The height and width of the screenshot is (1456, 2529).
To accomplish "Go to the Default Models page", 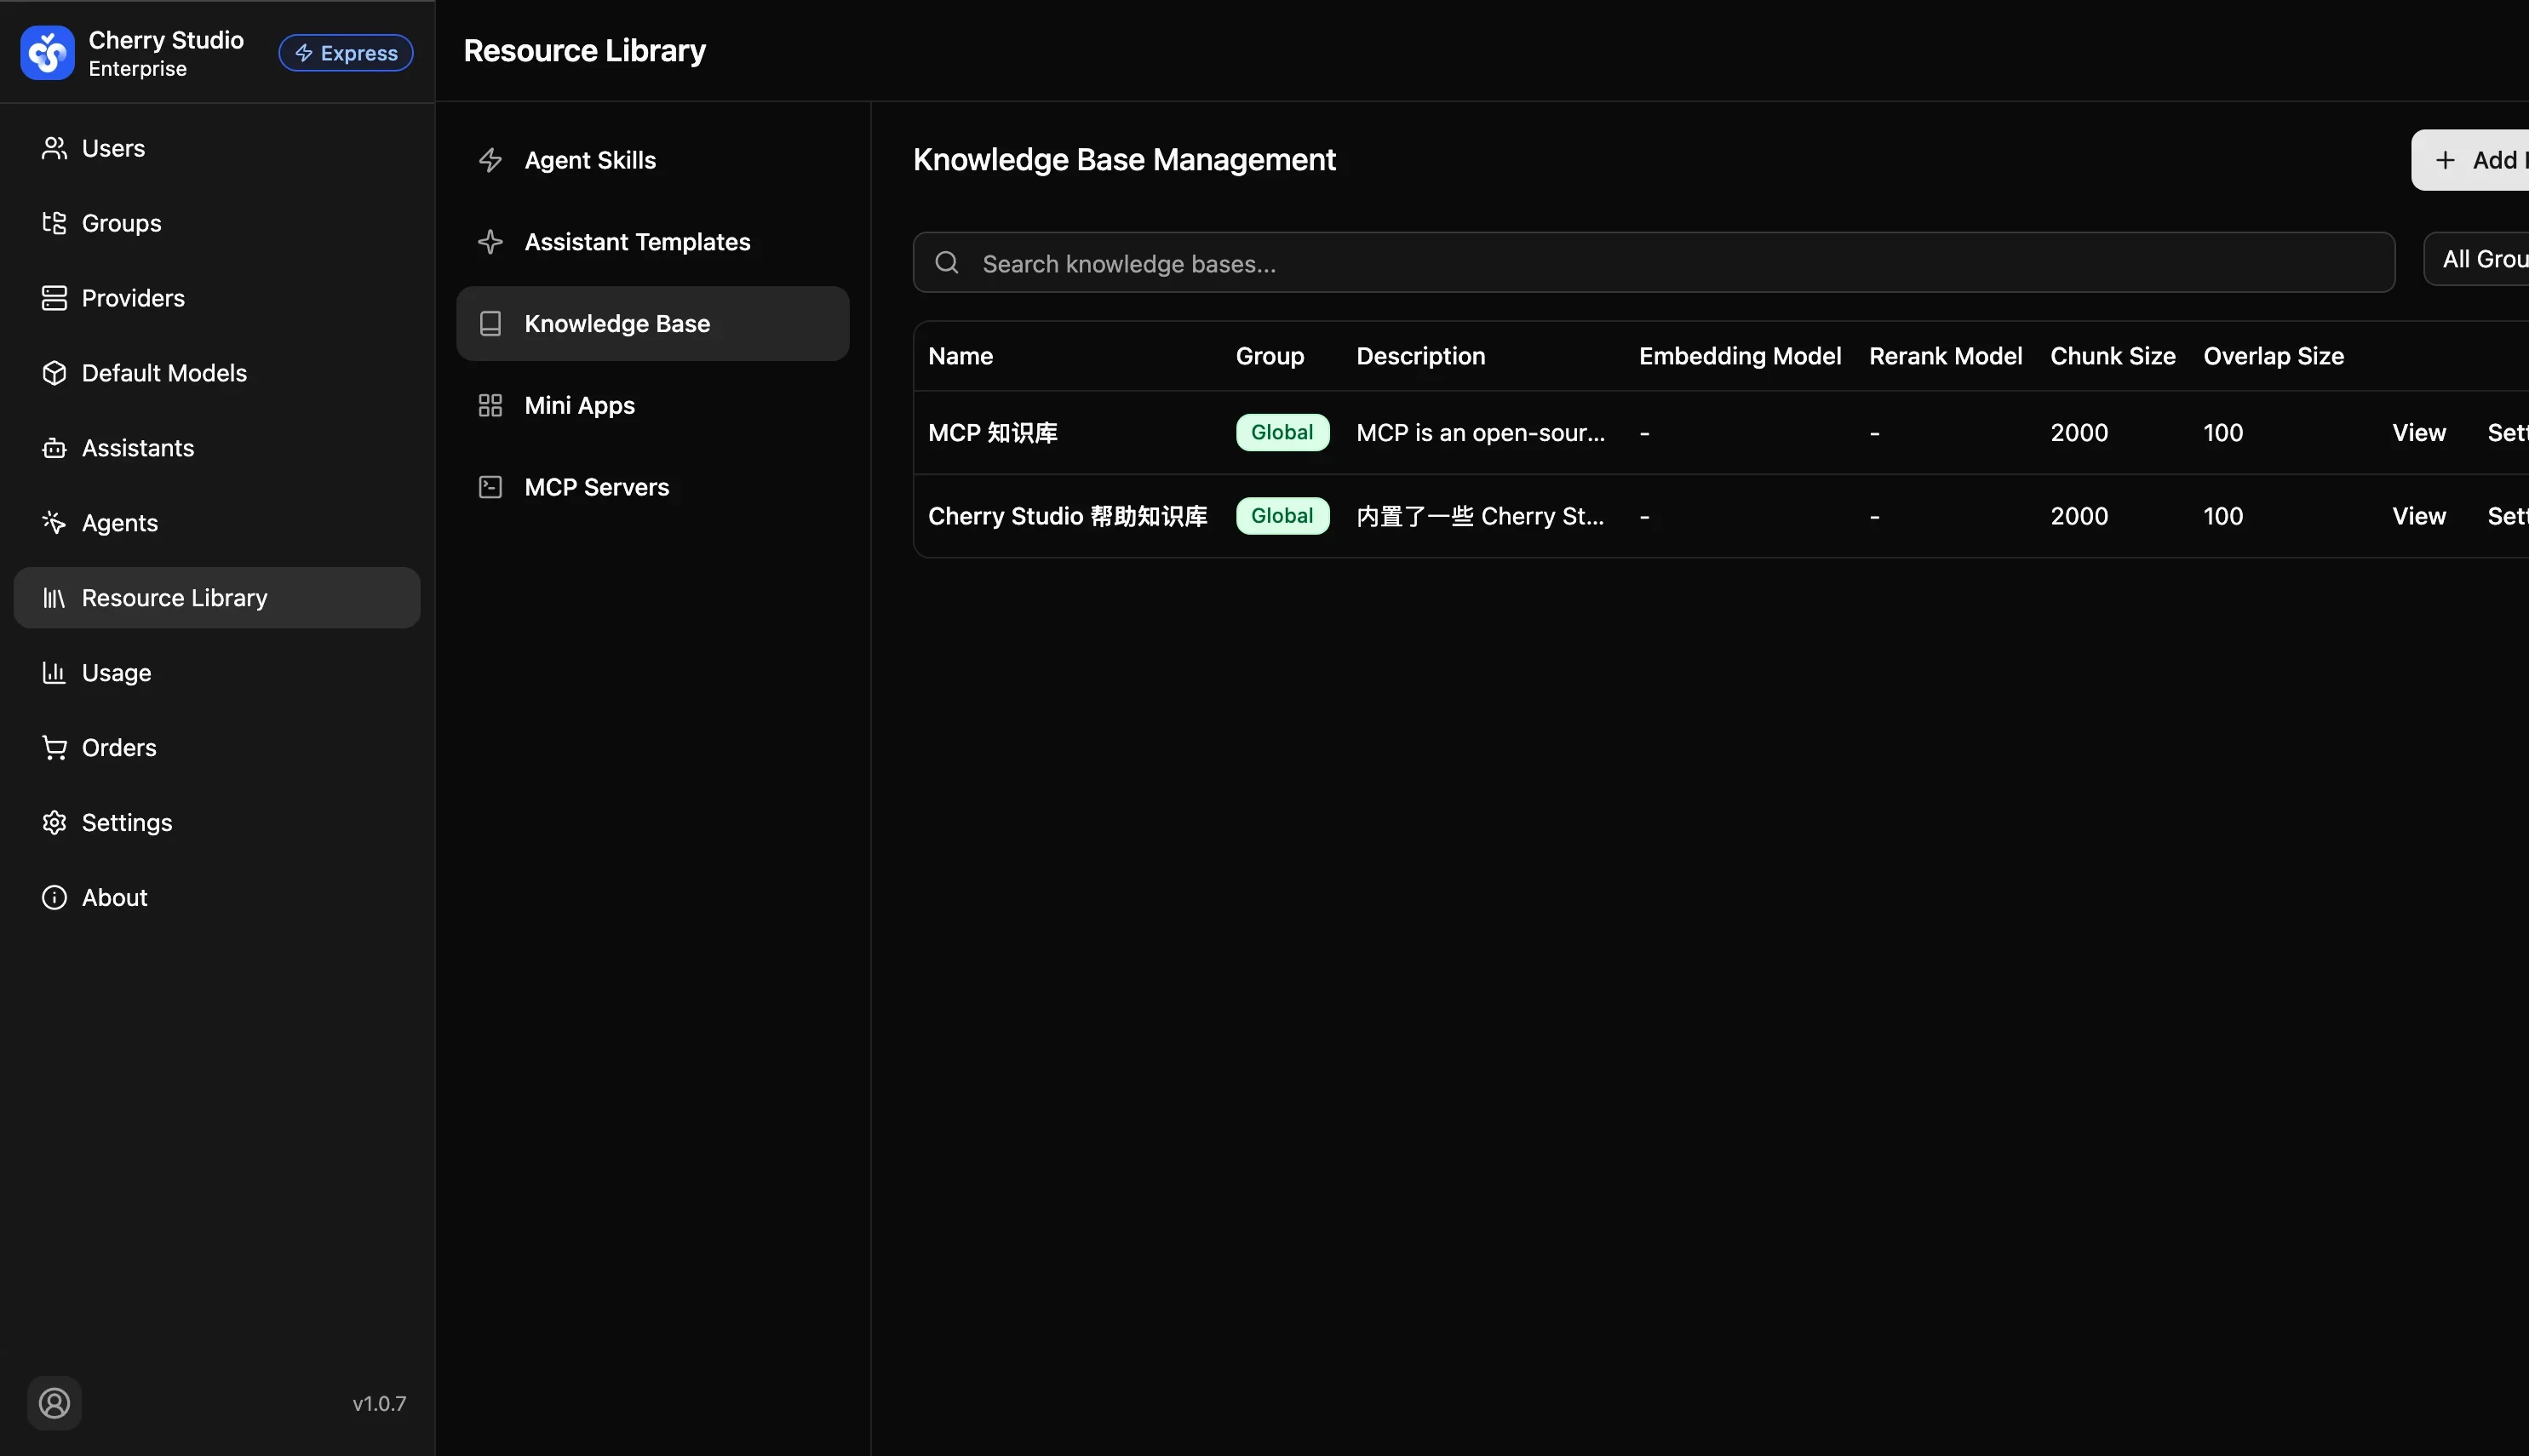I will (x=217, y=373).
